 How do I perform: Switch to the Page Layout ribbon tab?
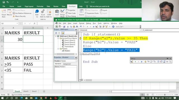point(29,6)
